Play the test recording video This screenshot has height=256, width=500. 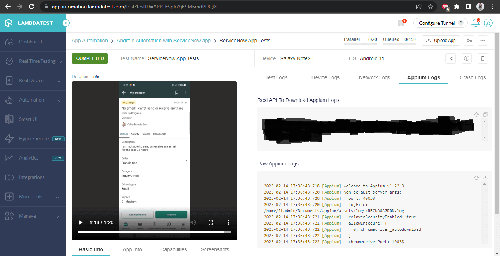80,222
